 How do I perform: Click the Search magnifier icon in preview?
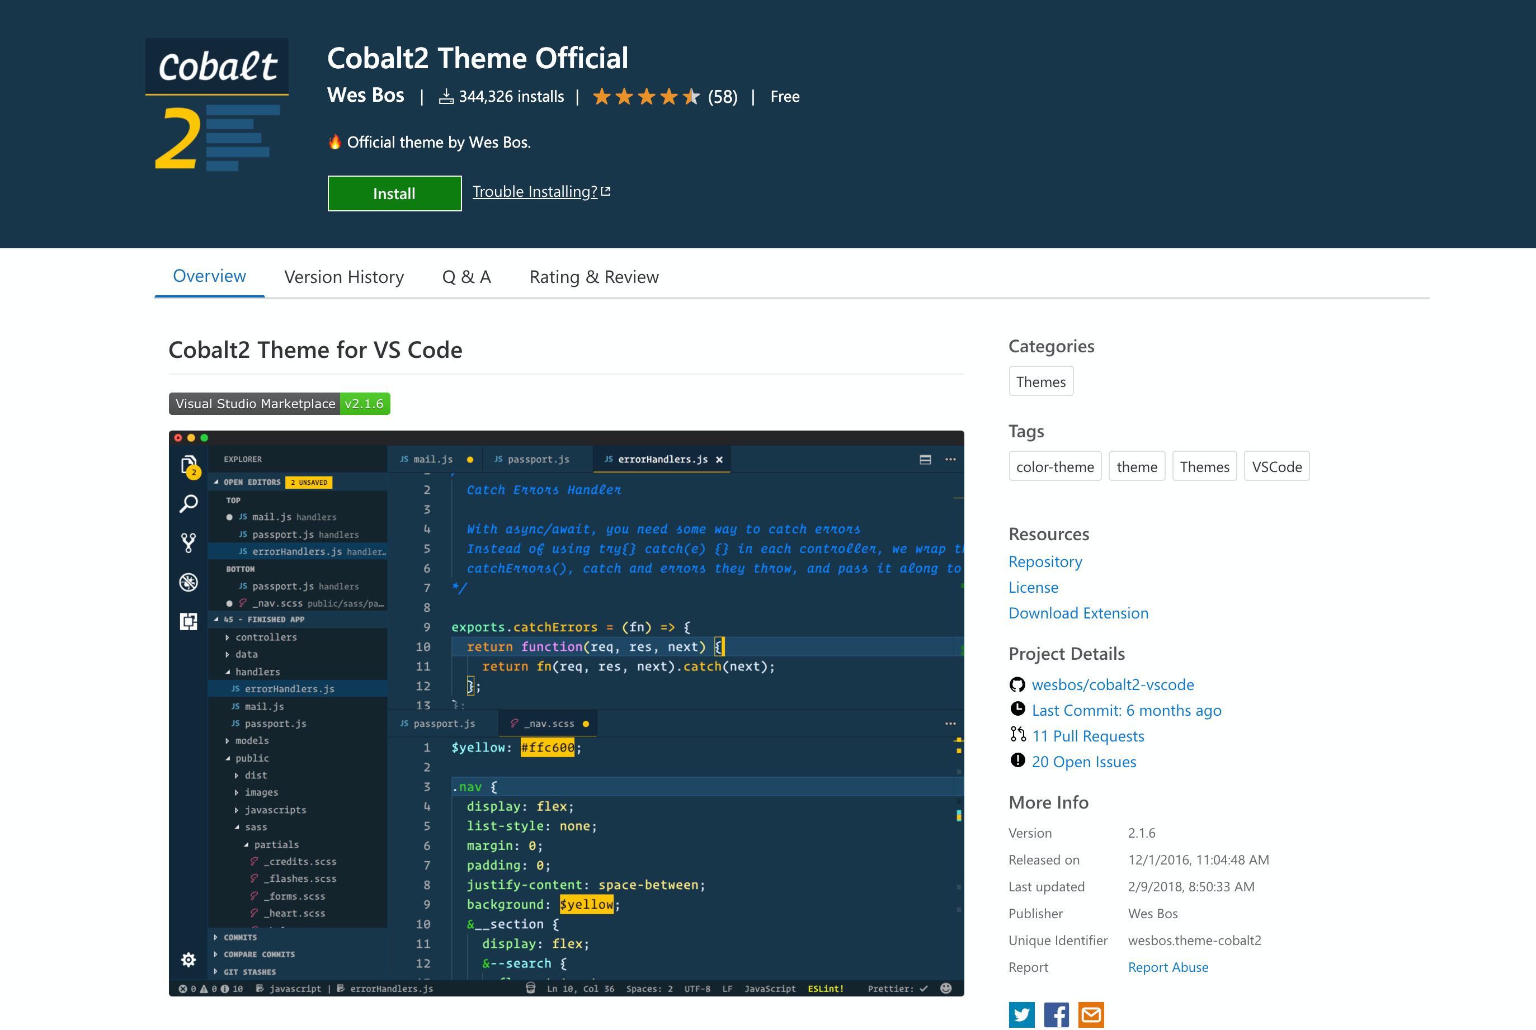point(189,504)
